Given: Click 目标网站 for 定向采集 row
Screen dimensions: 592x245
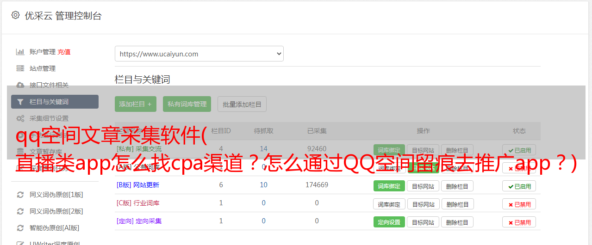Looking at the screenshot, I should point(423,222).
